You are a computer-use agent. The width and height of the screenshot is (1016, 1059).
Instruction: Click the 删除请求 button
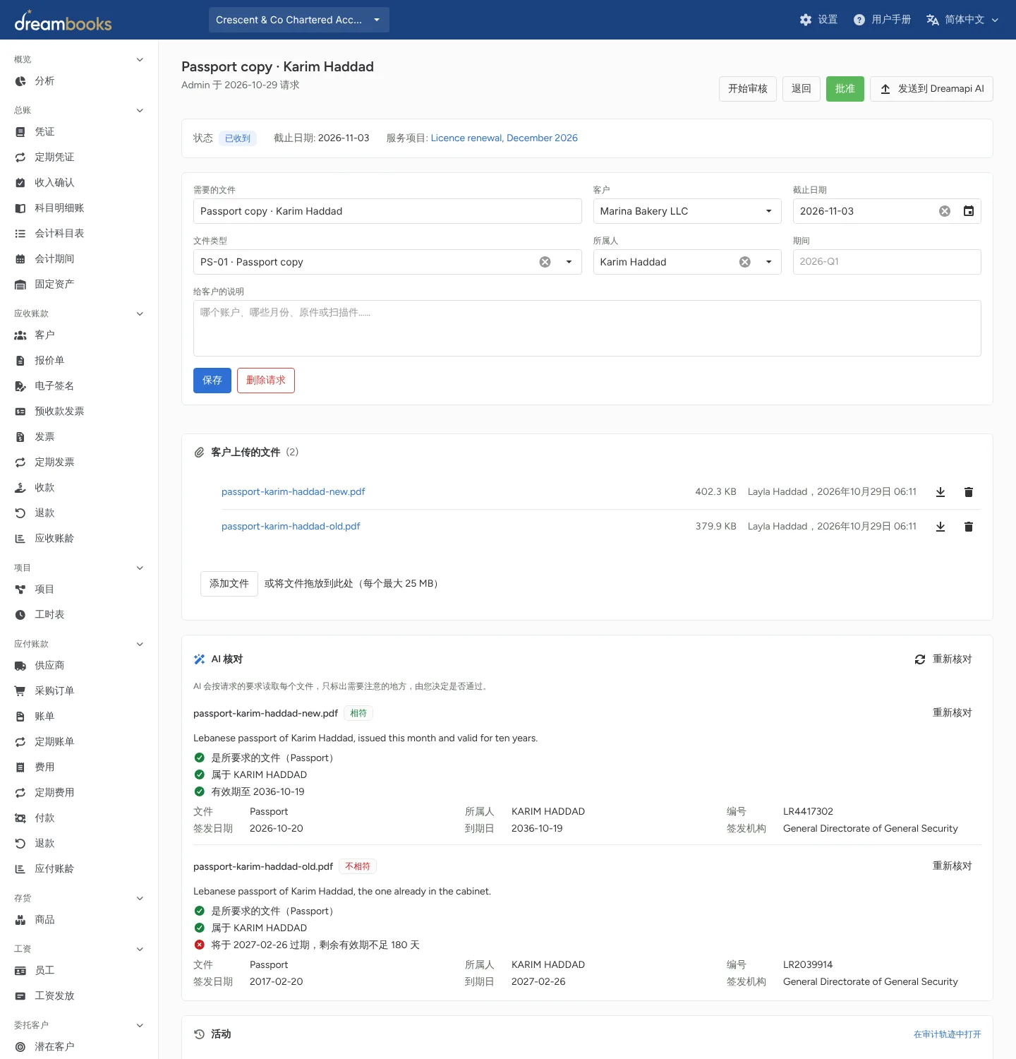(x=266, y=381)
